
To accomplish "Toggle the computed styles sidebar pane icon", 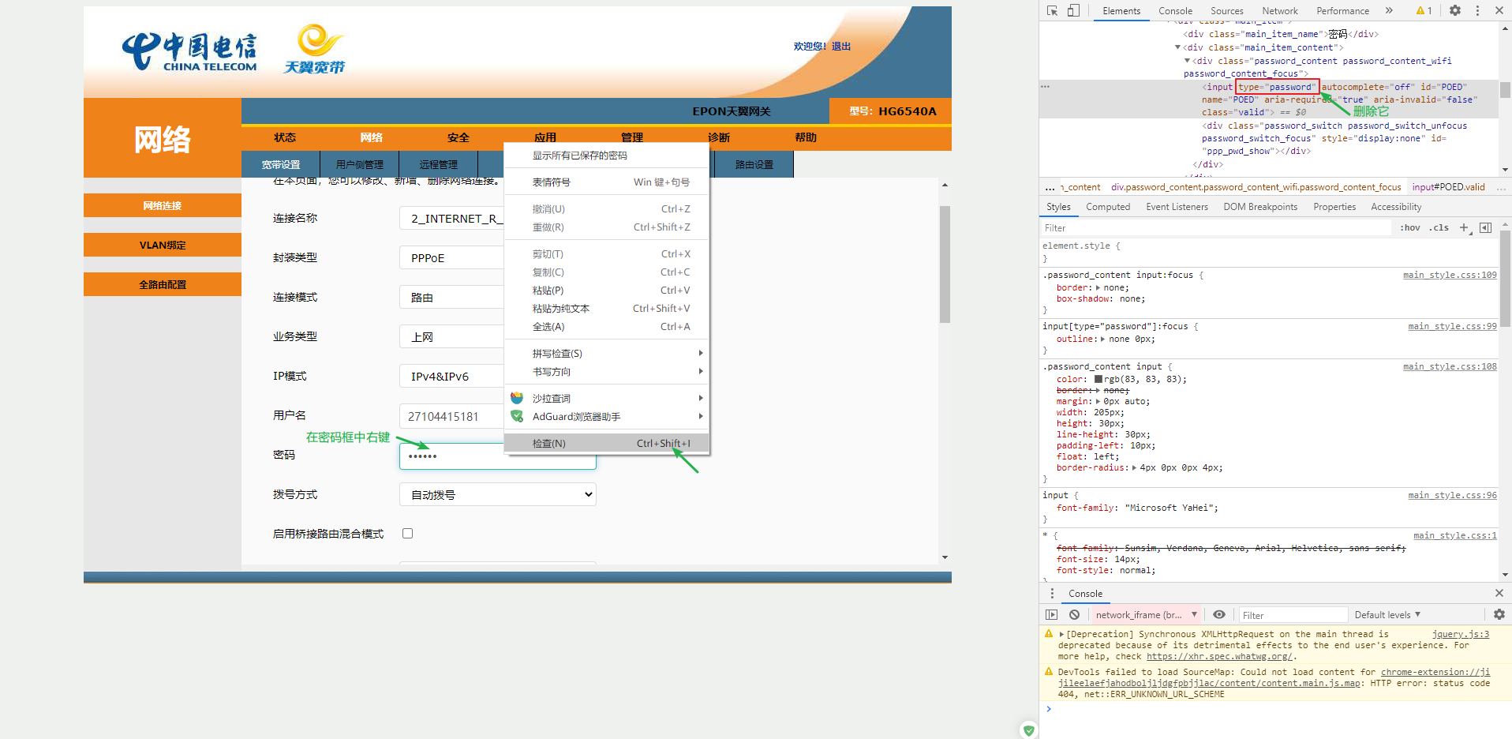I will coord(1485,227).
